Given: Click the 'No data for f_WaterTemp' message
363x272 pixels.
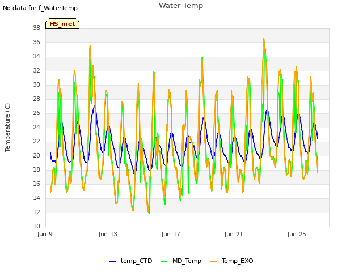Looking at the screenshot, I should [40, 8].
